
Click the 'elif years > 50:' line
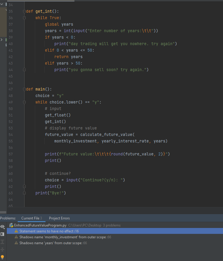[64, 63]
